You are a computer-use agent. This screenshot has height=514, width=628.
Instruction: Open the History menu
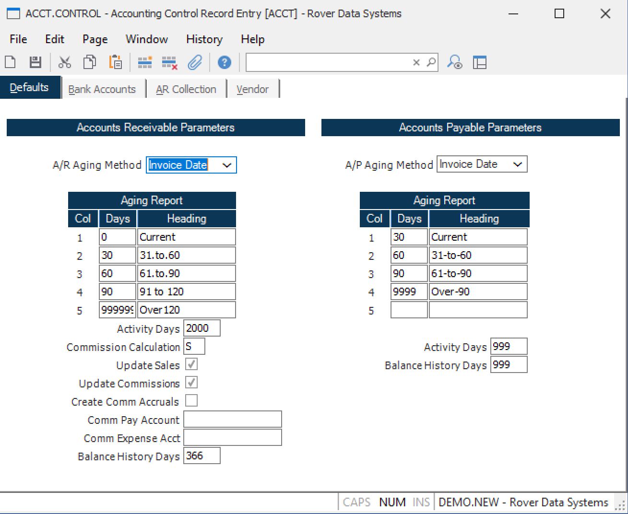[204, 39]
